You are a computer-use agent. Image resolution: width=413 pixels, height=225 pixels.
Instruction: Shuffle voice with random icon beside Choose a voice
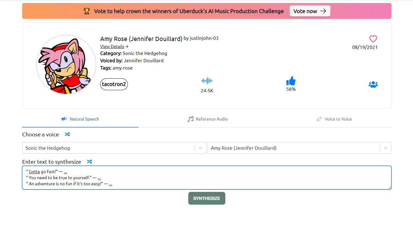pos(67,134)
